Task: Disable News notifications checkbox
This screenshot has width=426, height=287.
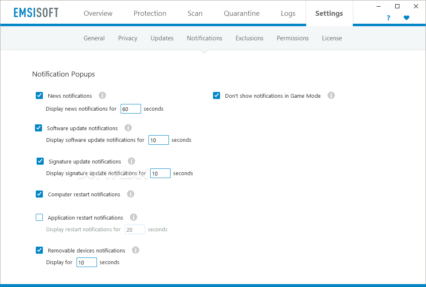Action: pyautogui.click(x=40, y=95)
